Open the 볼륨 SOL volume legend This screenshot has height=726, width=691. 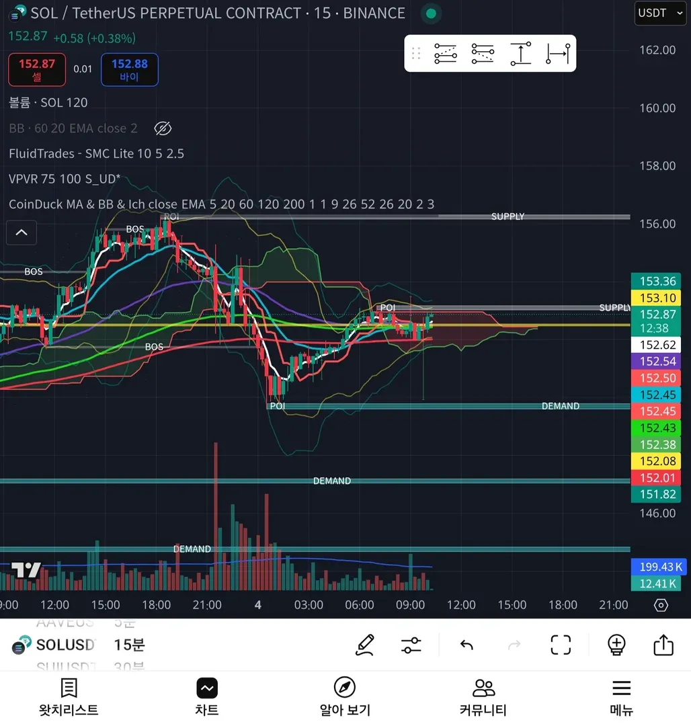(48, 103)
